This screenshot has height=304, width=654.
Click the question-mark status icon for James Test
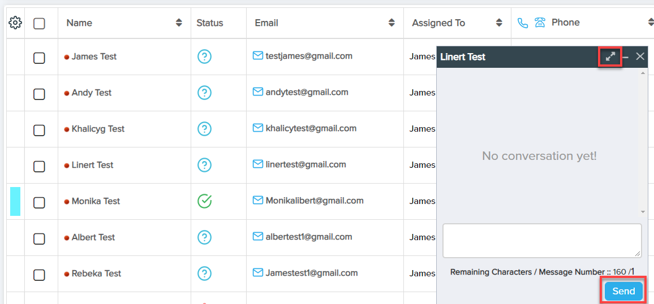click(204, 57)
